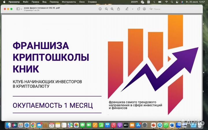Screen dimensions: 208x130
Task: Open Control Center in menu bar
Action: [177, 2]
